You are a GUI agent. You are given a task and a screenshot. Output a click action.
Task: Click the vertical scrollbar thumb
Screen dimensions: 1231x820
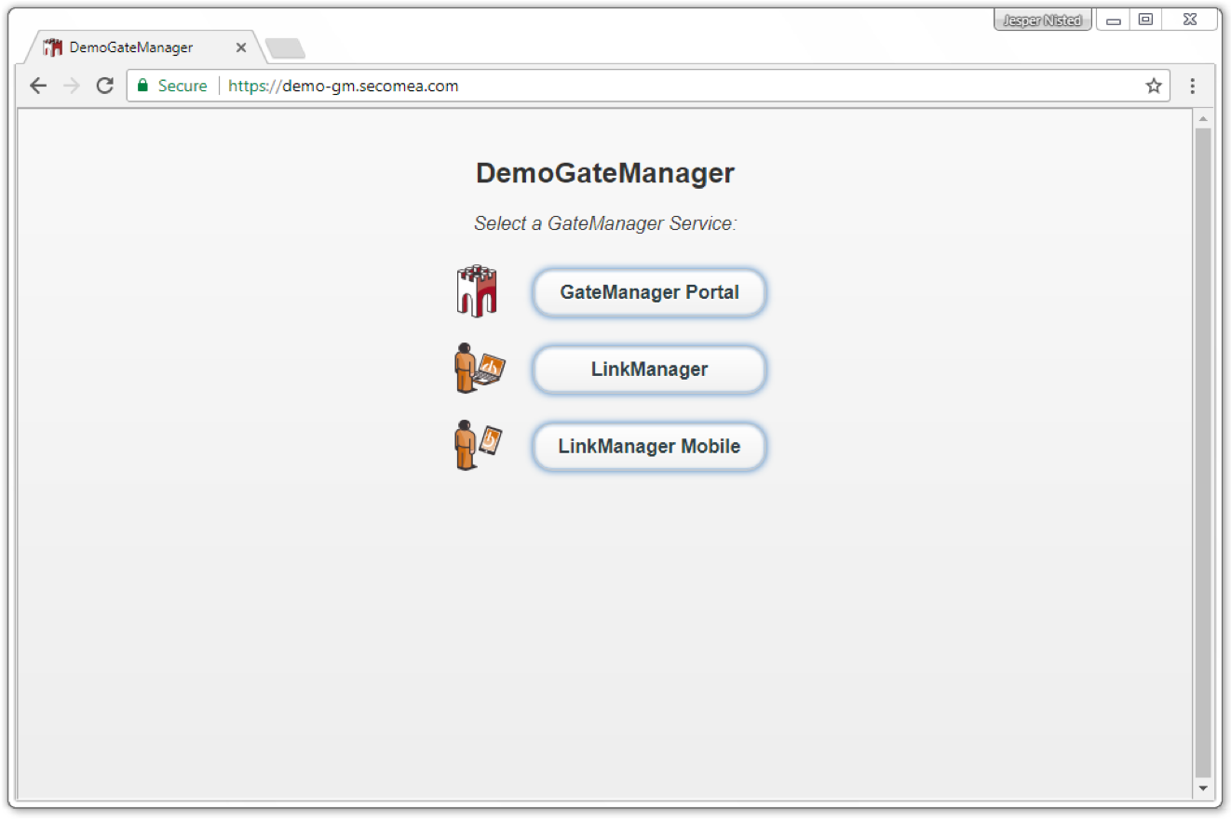1203,453
